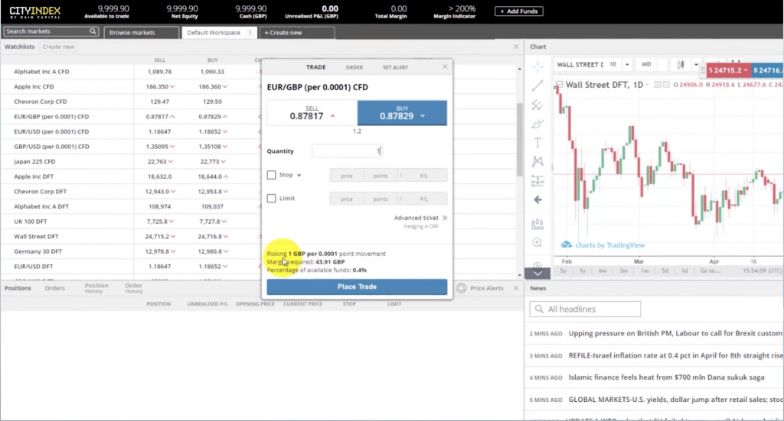Select the chart text annotation tool
The height and width of the screenshot is (421, 784).
pos(537,143)
